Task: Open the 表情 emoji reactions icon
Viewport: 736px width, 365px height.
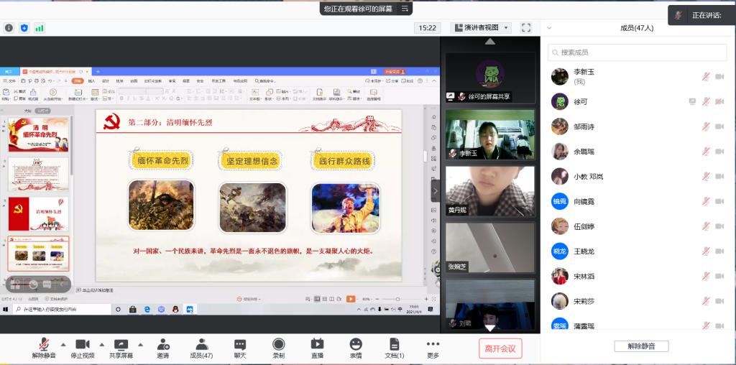Action: click(356, 345)
